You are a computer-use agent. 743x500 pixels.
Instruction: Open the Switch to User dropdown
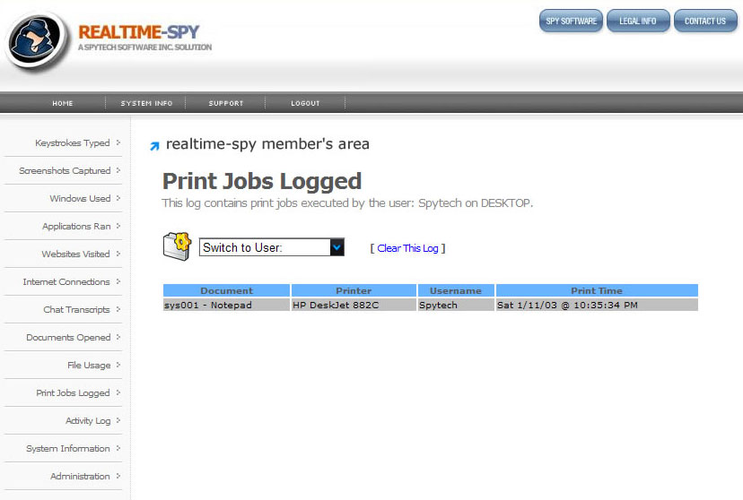click(x=271, y=247)
